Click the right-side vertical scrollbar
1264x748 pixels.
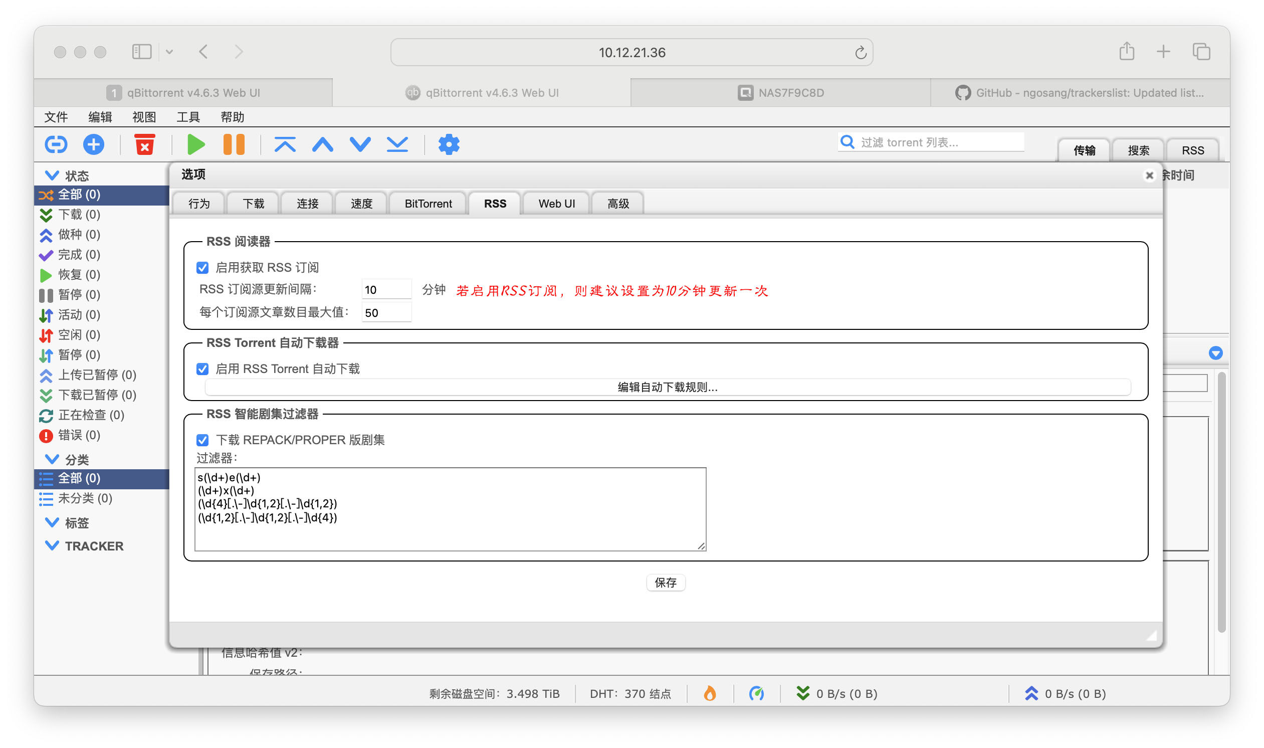1221,502
